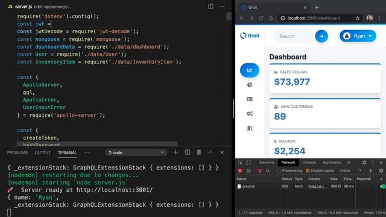Screen dimensions: 386x217
Task: Activate DevTools inspect element picker
Action: [240, 162]
